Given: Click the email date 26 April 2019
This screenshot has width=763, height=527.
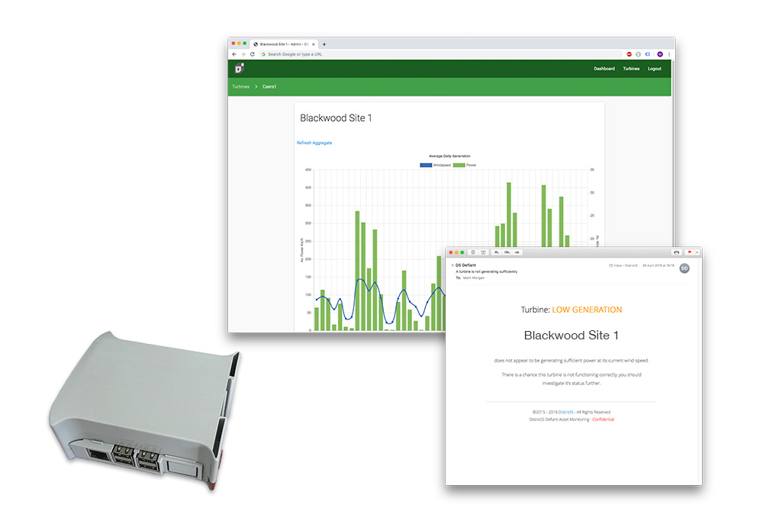Looking at the screenshot, I should pos(658,265).
